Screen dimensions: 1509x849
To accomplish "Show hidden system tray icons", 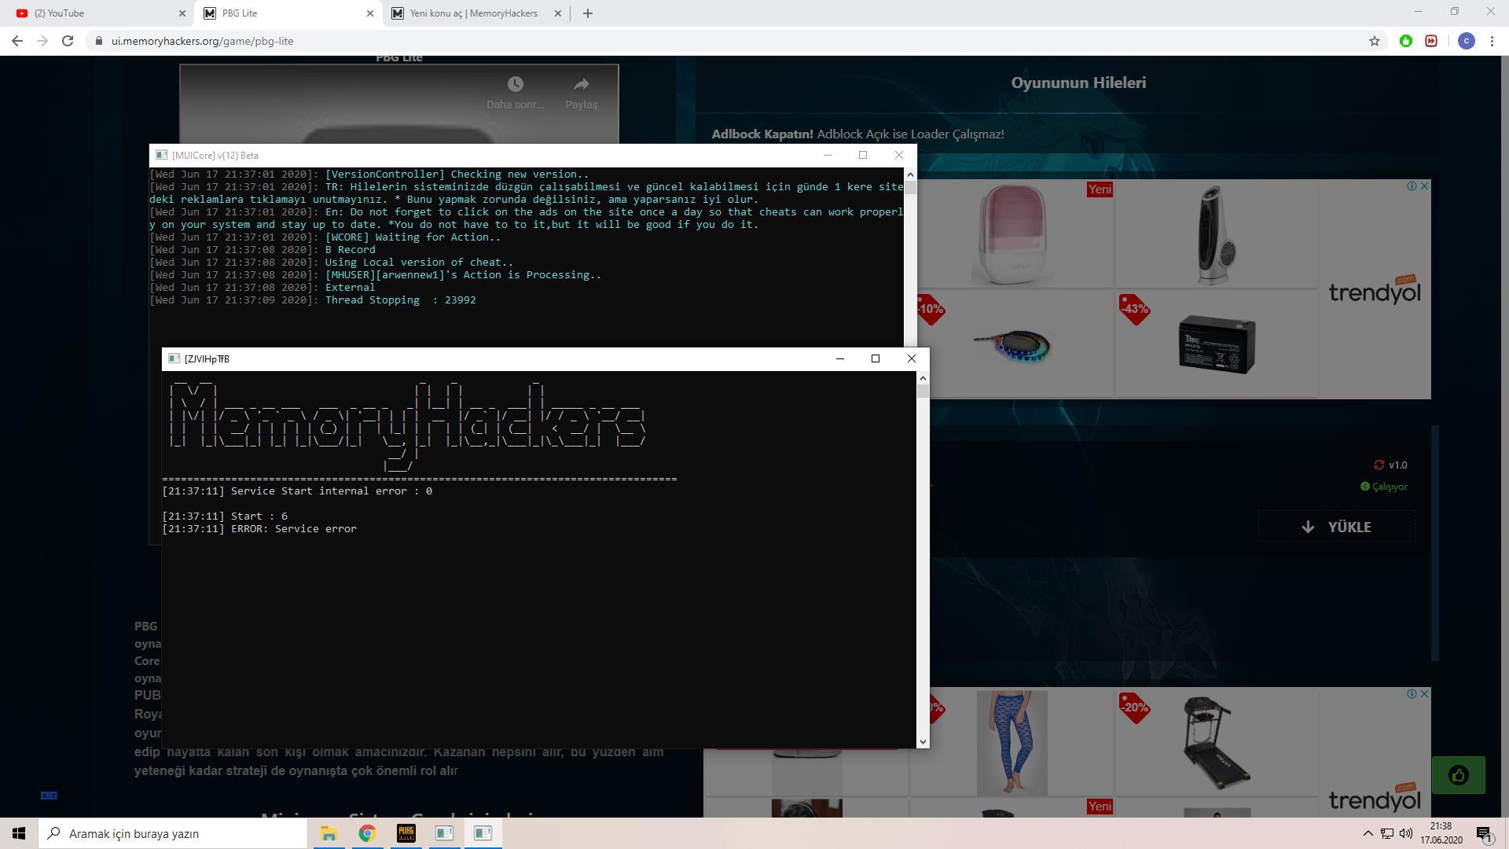I will click(1368, 833).
